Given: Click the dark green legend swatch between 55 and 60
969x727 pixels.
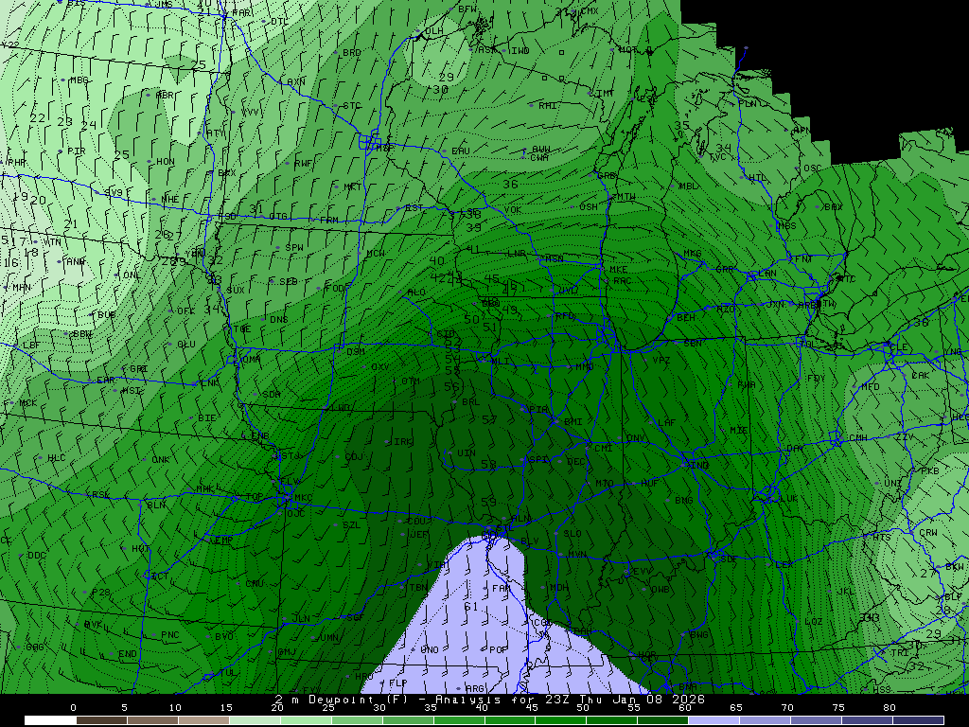Looking at the screenshot, I should coord(663,720).
